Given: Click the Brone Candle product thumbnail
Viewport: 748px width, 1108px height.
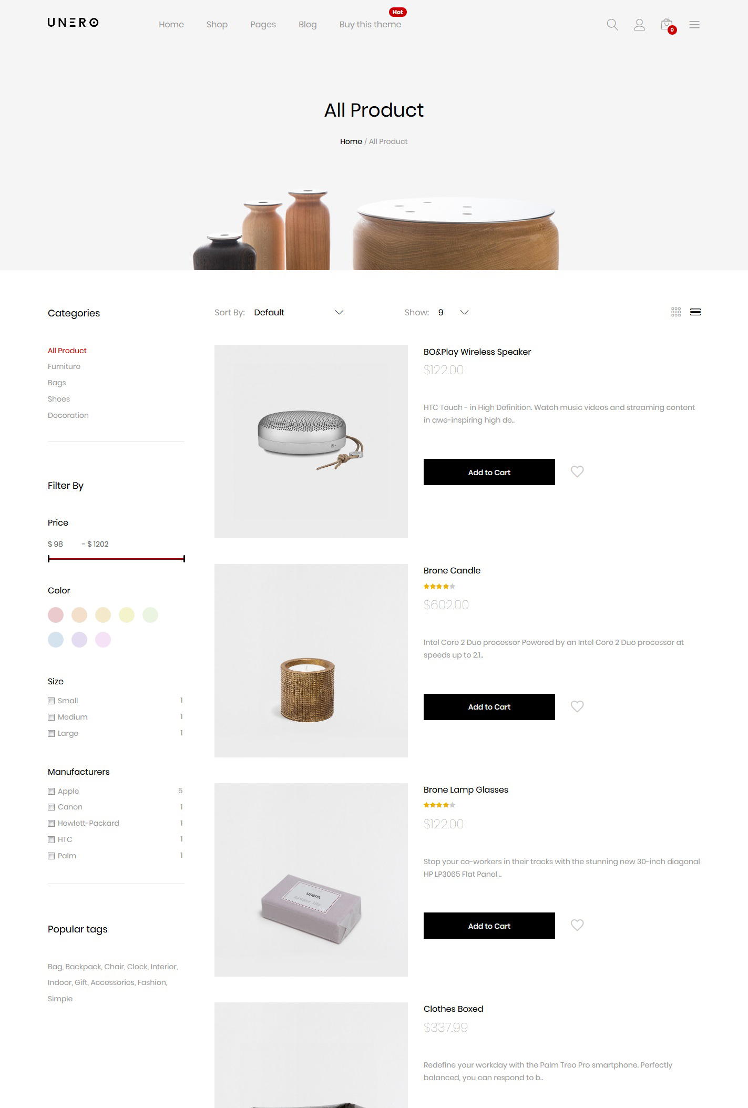Looking at the screenshot, I should (311, 661).
